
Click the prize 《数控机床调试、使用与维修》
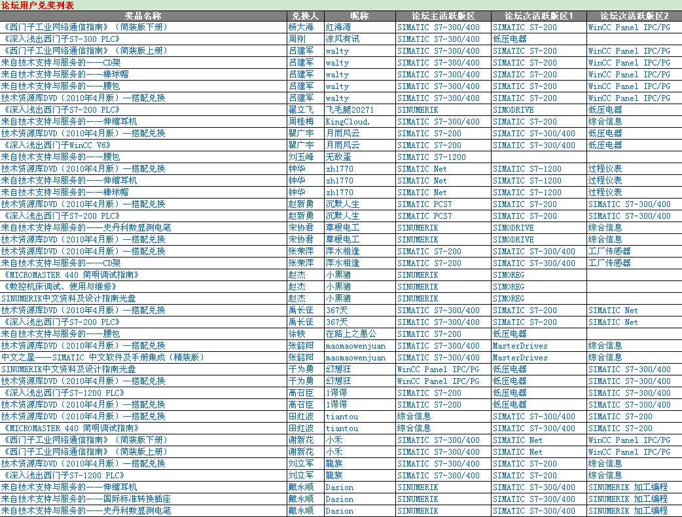pyautogui.click(x=59, y=286)
